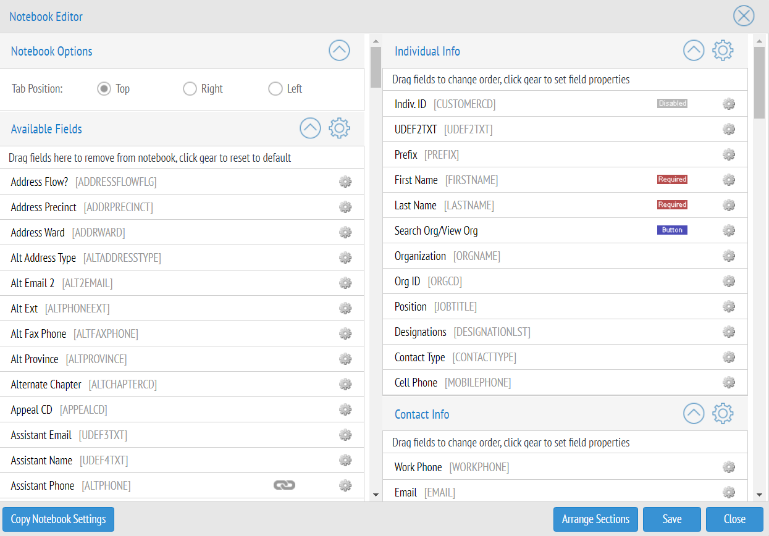Select the Organization [ORGNAME] row text

[x=447, y=256]
